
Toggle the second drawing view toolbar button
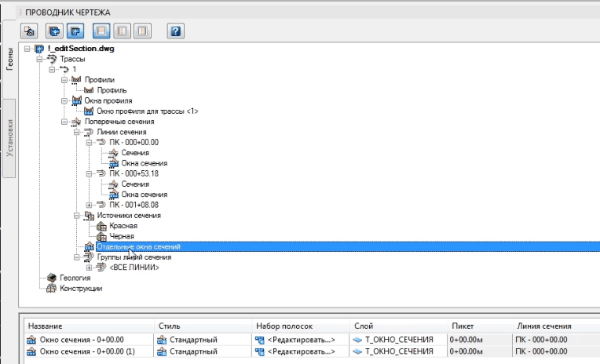point(75,31)
